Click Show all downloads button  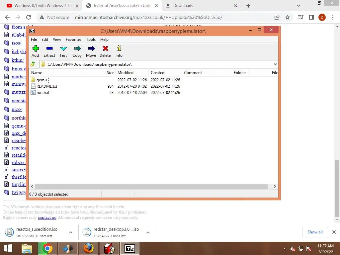[x=315, y=232]
